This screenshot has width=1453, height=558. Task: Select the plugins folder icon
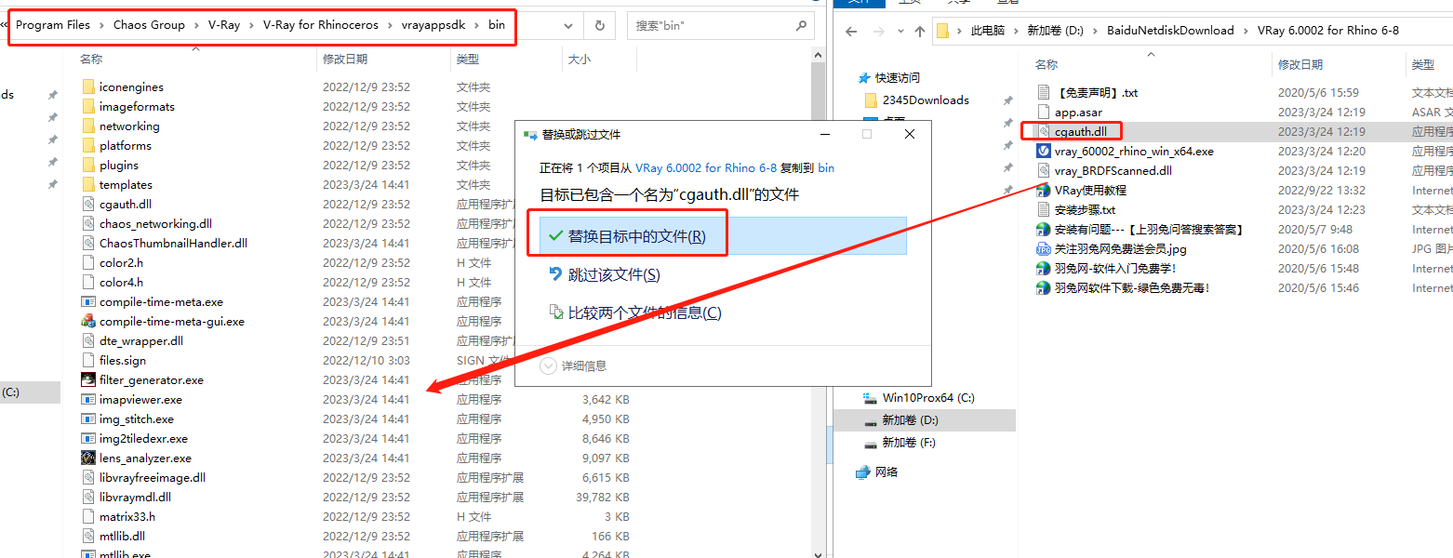[88, 165]
